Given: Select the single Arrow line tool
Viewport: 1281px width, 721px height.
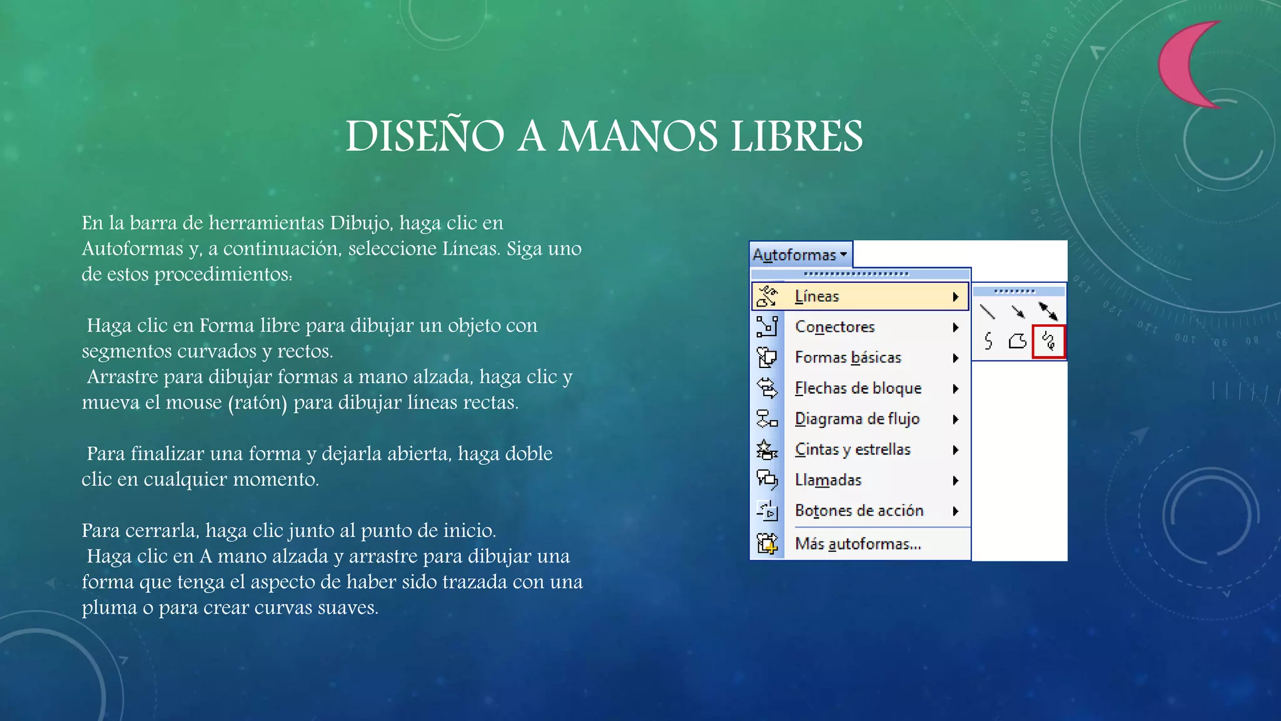Looking at the screenshot, I should tap(1018, 311).
